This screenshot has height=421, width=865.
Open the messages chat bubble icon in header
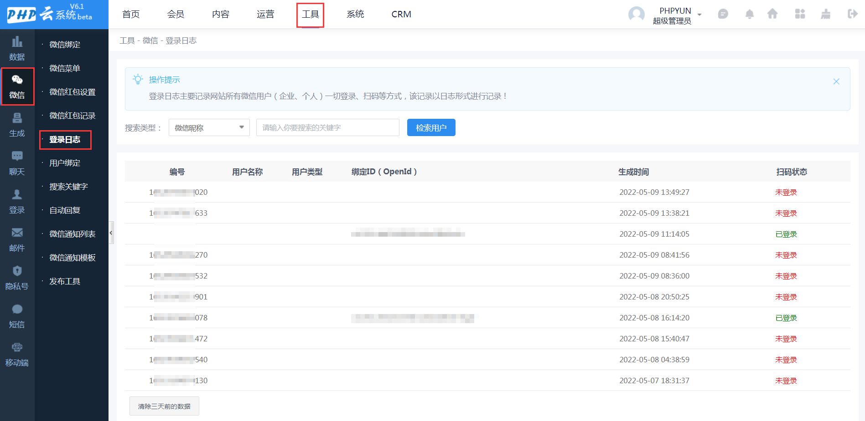(723, 14)
